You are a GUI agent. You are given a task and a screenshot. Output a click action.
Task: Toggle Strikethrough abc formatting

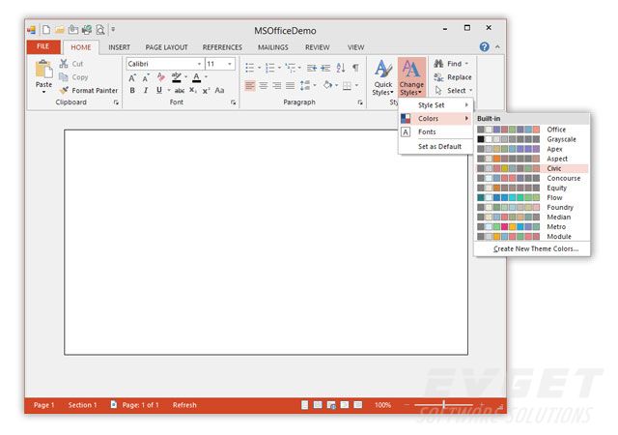click(x=180, y=91)
